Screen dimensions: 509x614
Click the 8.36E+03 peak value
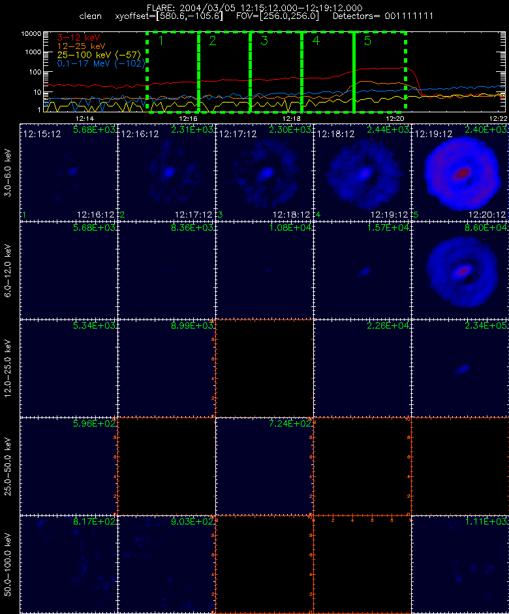pyautogui.click(x=192, y=227)
